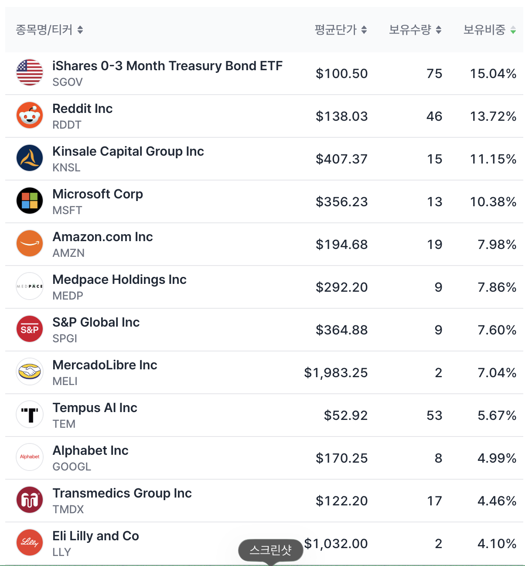Click the SGOV US flag icon

coord(30,73)
